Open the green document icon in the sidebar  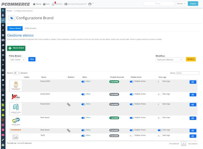coord(3,105)
